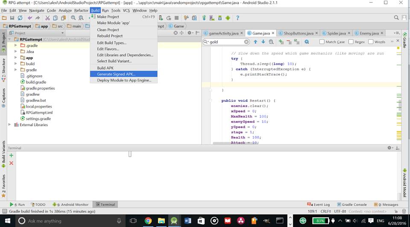Click the Paste clipboard icon
410x227 pixels.
pos(63,18)
